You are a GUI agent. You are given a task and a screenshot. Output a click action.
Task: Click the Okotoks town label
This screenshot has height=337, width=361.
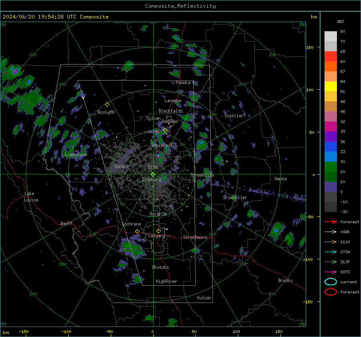(160, 267)
